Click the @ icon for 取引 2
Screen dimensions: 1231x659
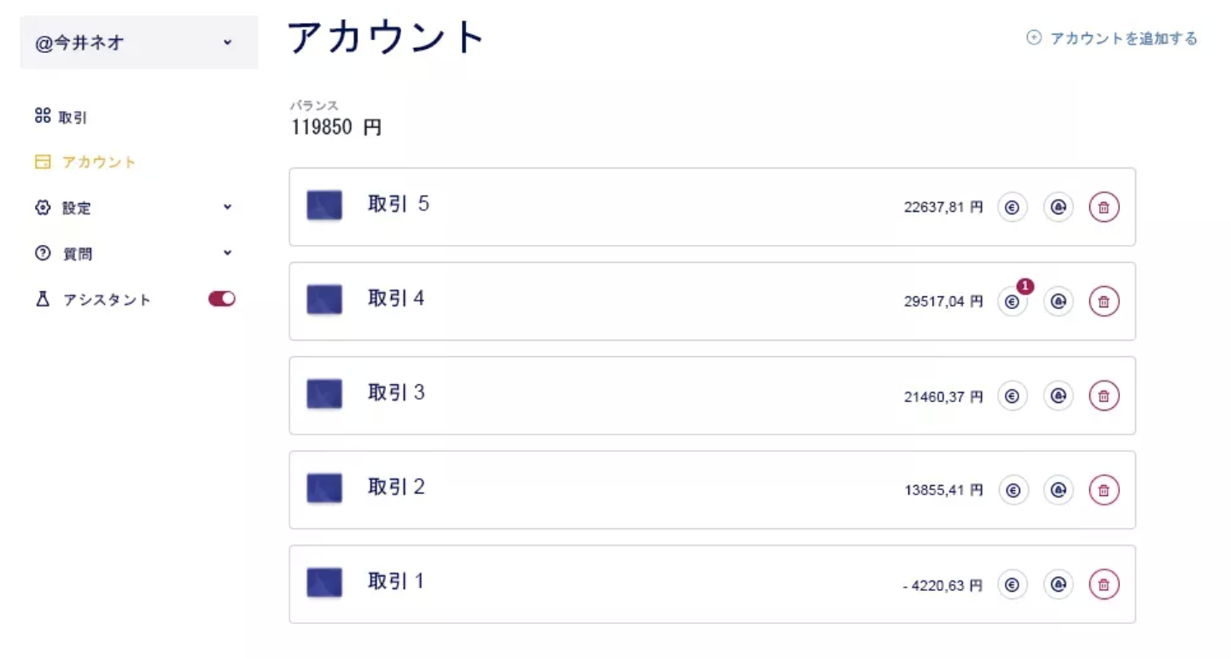[x=1059, y=490]
